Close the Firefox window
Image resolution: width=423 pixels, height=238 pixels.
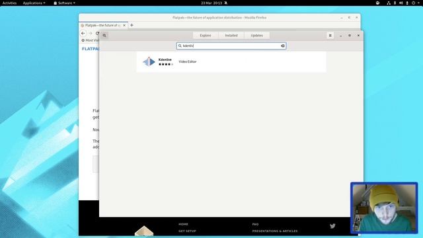(x=357, y=18)
